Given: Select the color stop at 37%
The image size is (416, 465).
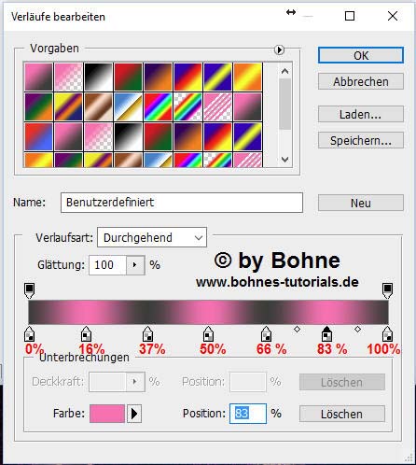Looking at the screenshot, I should tap(147, 333).
